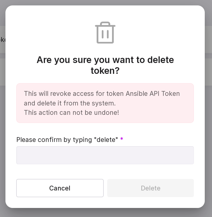This screenshot has width=212, height=217.
Task: Click the word "delete" in quotes in label
Action: pos(106,140)
